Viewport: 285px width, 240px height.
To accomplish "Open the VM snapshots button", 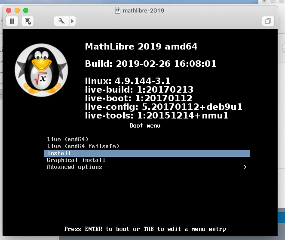I will [x=28, y=21].
